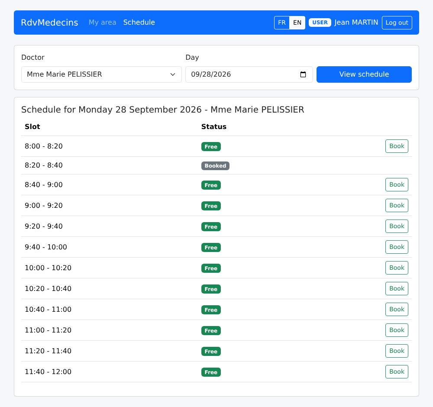The image size is (433, 407).
Task: Switch language to FR
Action: [x=282, y=23]
